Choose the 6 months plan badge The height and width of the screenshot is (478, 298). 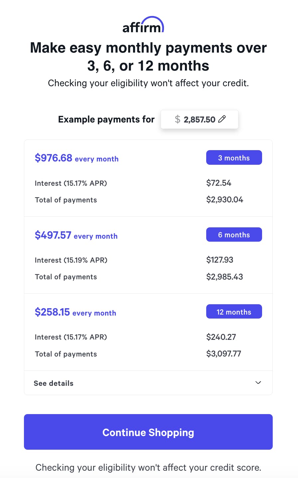[x=234, y=235]
